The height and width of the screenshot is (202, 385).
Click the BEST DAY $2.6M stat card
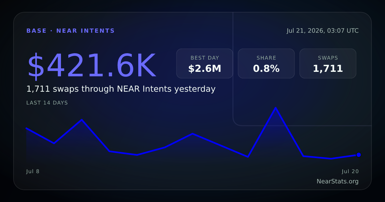205,63
